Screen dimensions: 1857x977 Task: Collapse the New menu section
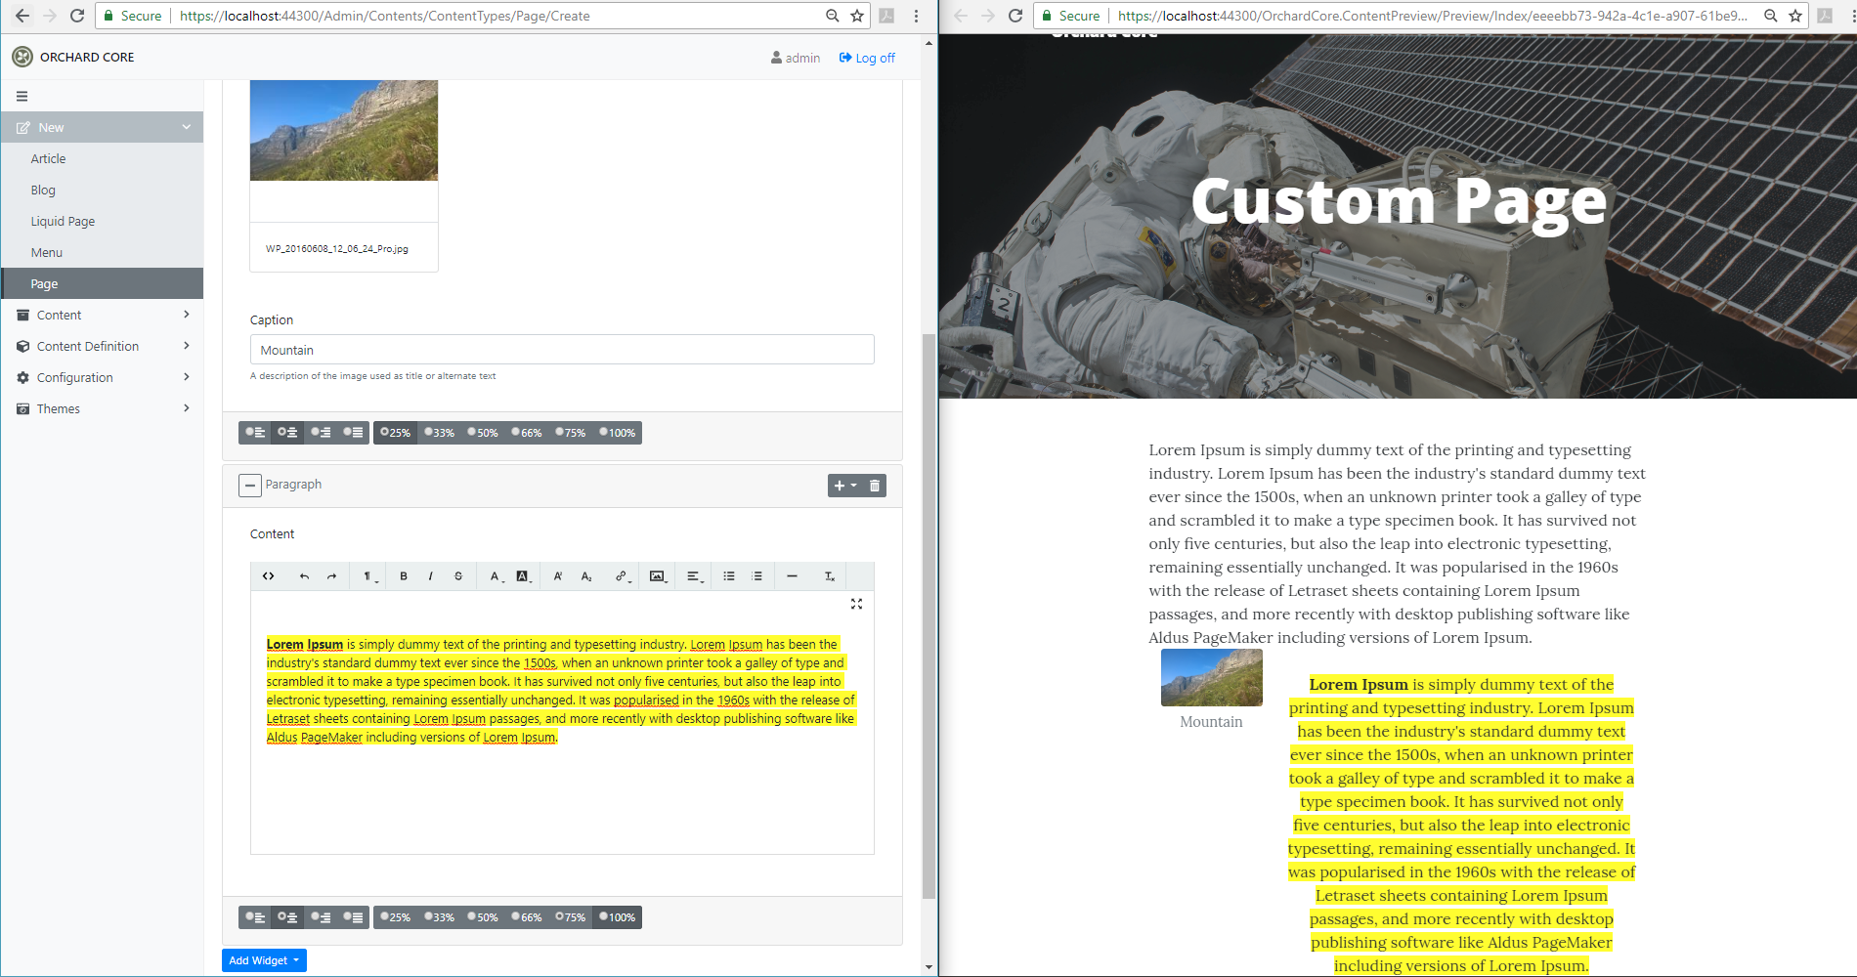pos(103,127)
